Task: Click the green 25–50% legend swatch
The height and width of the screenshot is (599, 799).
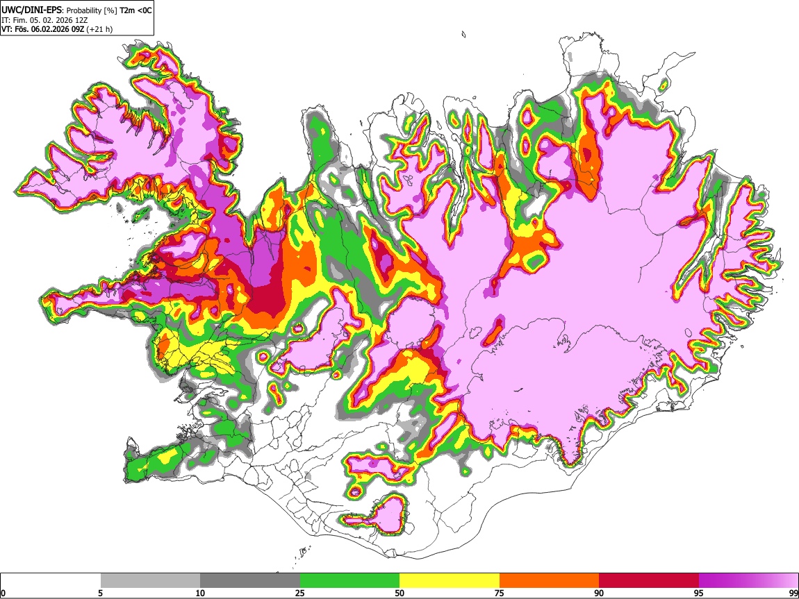Action: click(349, 581)
